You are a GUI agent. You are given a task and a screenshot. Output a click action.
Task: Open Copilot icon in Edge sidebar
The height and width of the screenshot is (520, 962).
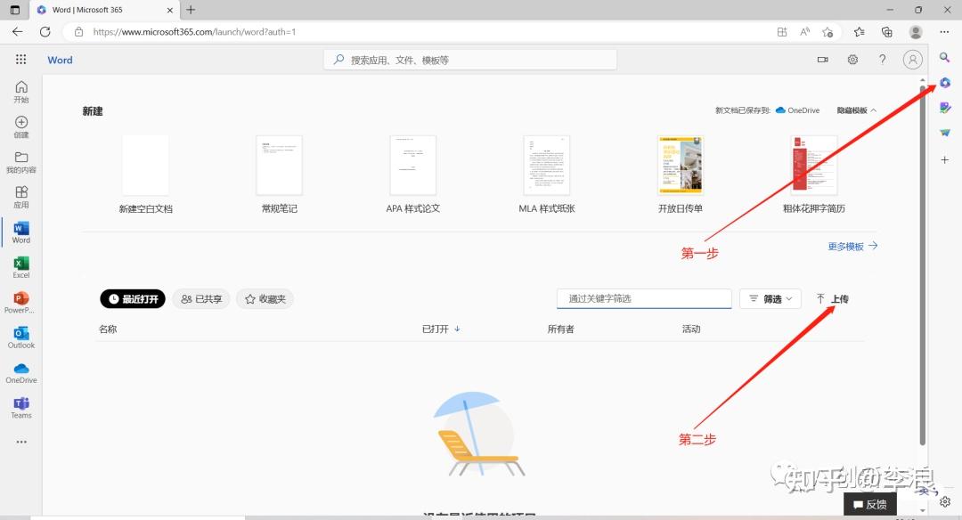pyautogui.click(x=945, y=83)
